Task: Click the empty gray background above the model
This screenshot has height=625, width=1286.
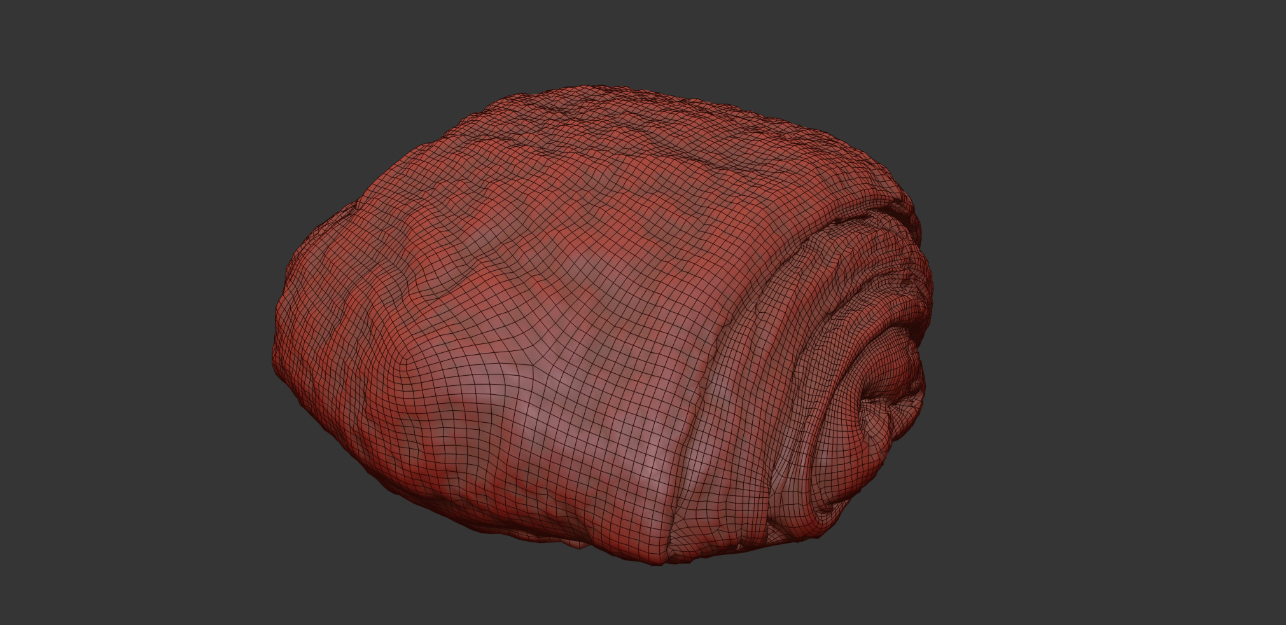Action: (x=636, y=38)
